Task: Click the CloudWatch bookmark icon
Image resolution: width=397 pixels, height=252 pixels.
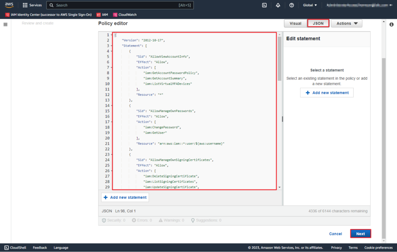Action: pos(115,15)
